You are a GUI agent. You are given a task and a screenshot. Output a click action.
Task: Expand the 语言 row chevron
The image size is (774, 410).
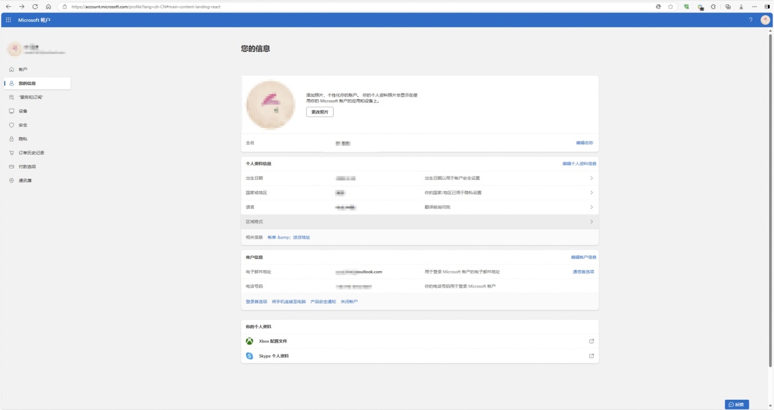[x=591, y=207]
